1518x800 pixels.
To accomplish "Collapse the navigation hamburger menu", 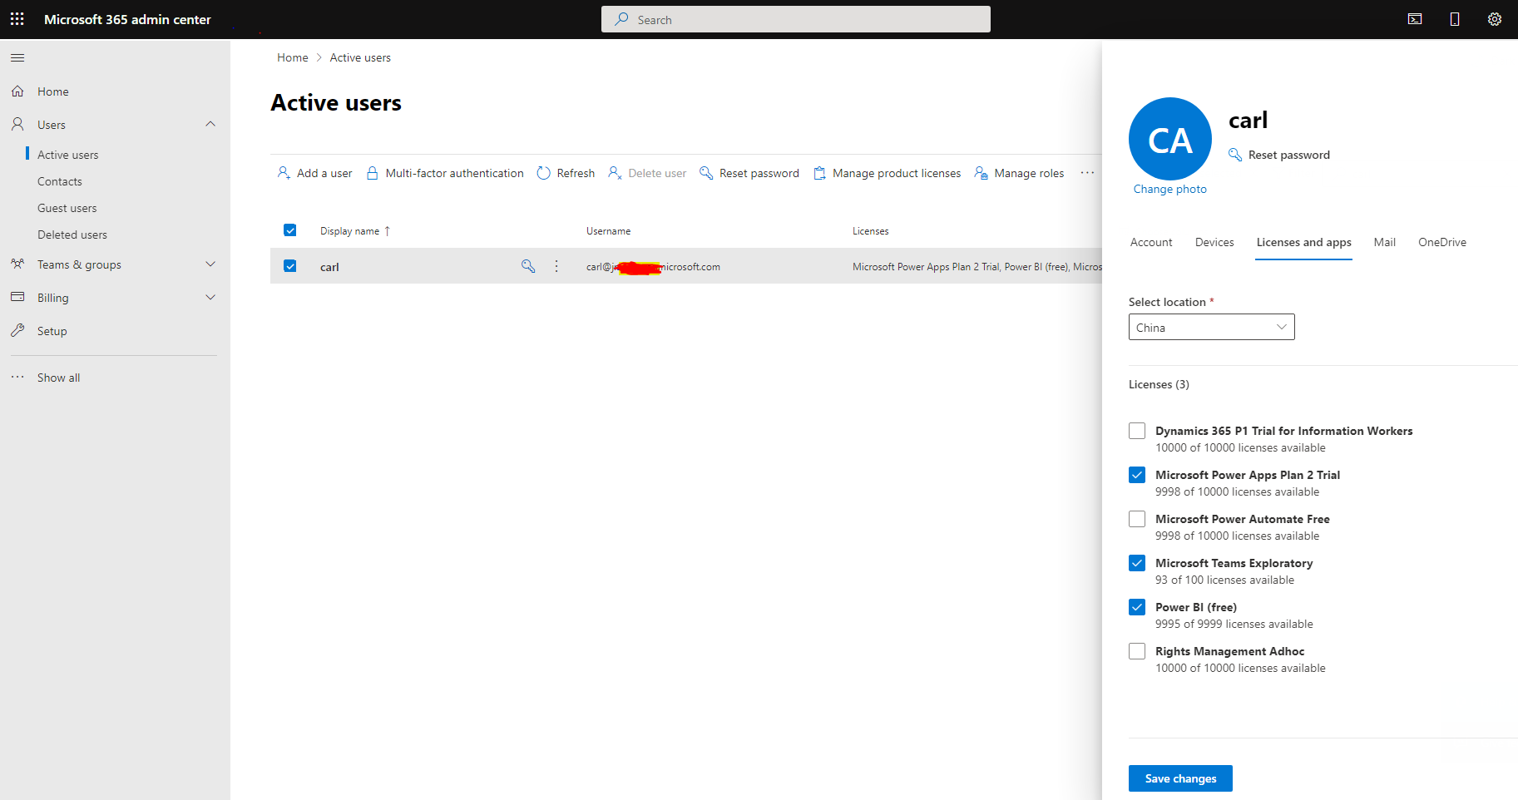I will [x=17, y=57].
